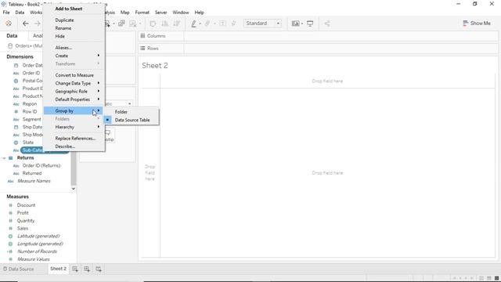Viewport: 501px width, 282px height.
Task: Collapse the Returns table group chevron
Action: tap(4, 158)
